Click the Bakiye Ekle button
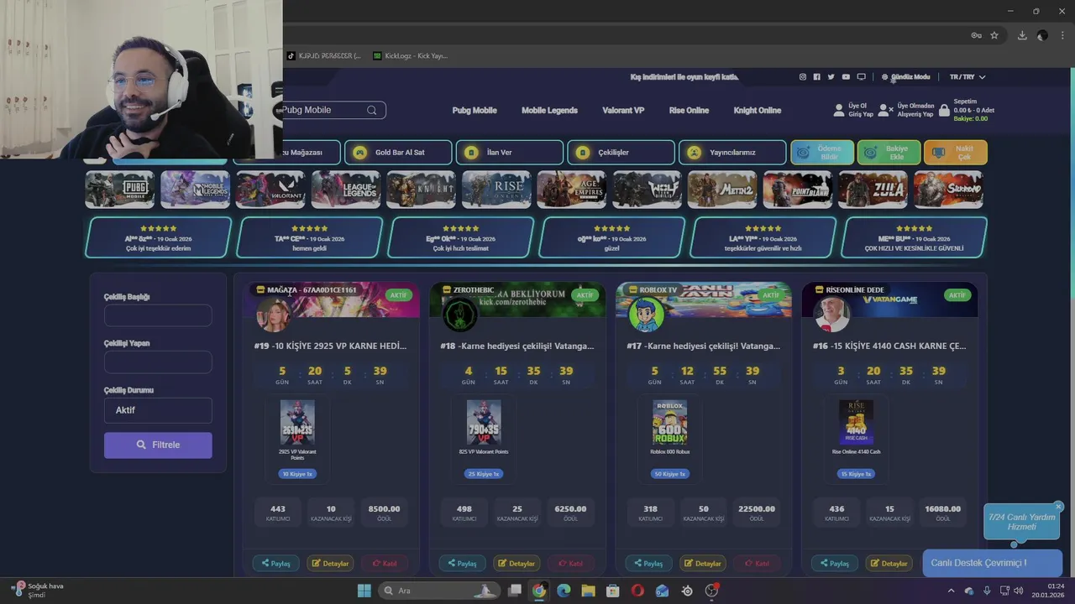The height and width of the screenshot is (604, 1075). [889, 153]
